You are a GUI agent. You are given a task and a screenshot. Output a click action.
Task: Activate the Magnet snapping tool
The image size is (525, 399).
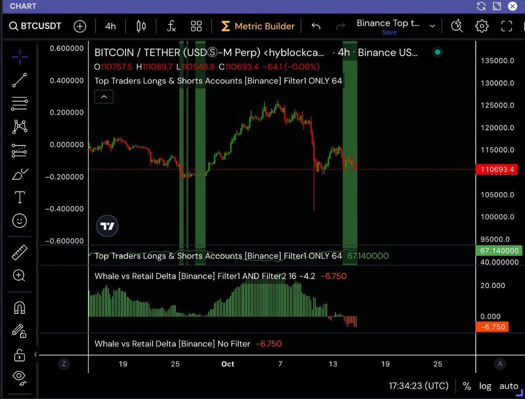click(19, 308)
